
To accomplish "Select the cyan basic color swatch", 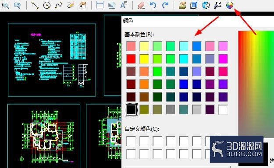I will pyautogui.click(x=184, y=59).
